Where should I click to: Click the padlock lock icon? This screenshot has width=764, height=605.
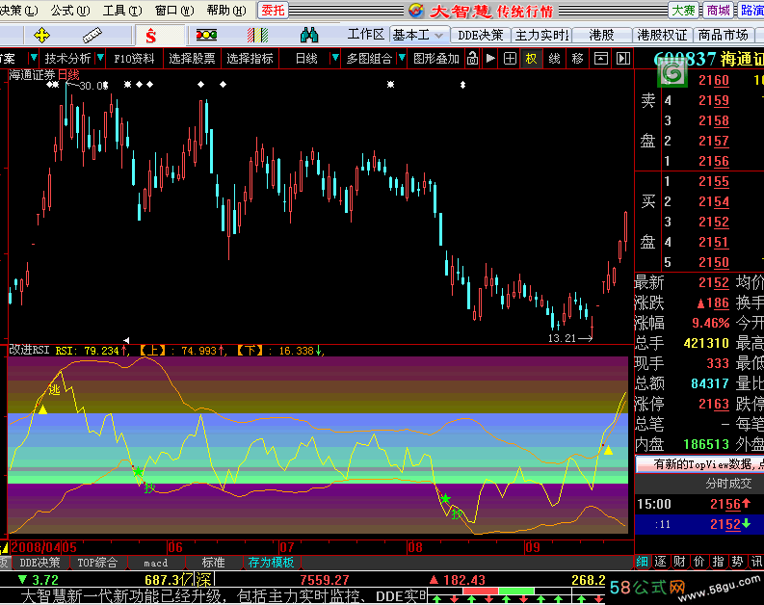tap(472, 59)
